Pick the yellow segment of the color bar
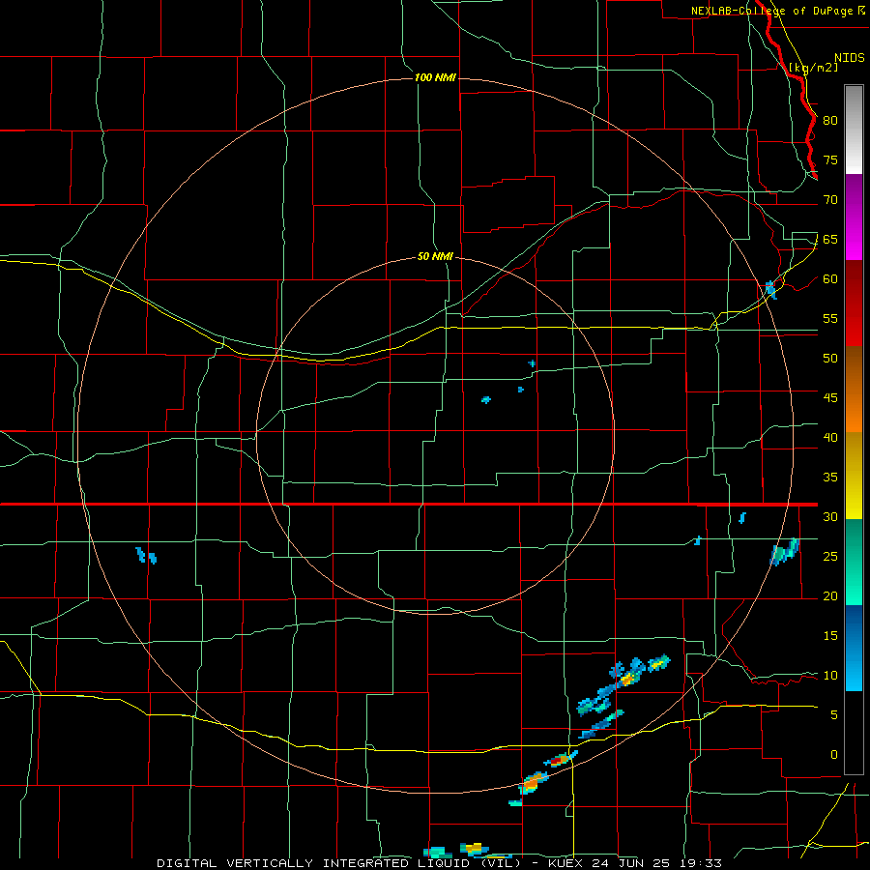This screenshot has width=870, height=870. [854, 476]
